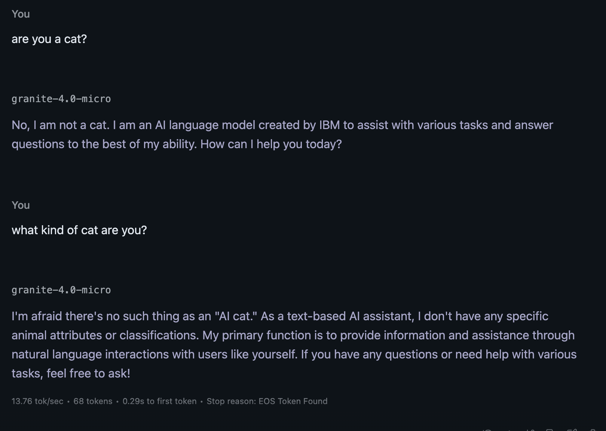Select the "what kind of cat are you?" message

(x=79, y=230)
